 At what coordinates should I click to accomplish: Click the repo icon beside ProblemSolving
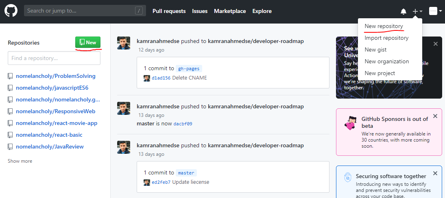tap(10, 76)
